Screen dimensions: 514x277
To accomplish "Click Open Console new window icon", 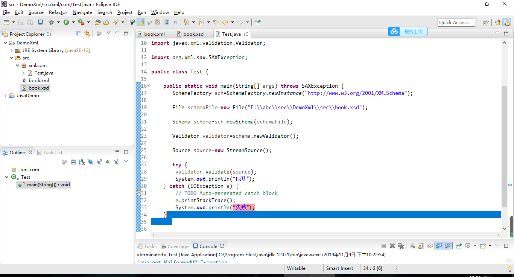I will click(483, 246).
